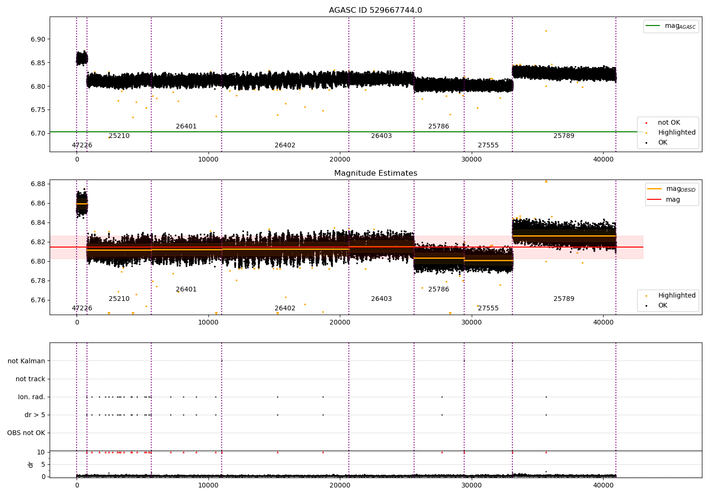This screenshot has width=709, height=496.
Task: Click the 6.70 y-axis tick label
Action: (38, 133)
